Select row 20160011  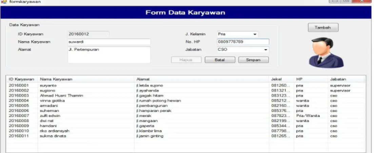tap(185, 136)
